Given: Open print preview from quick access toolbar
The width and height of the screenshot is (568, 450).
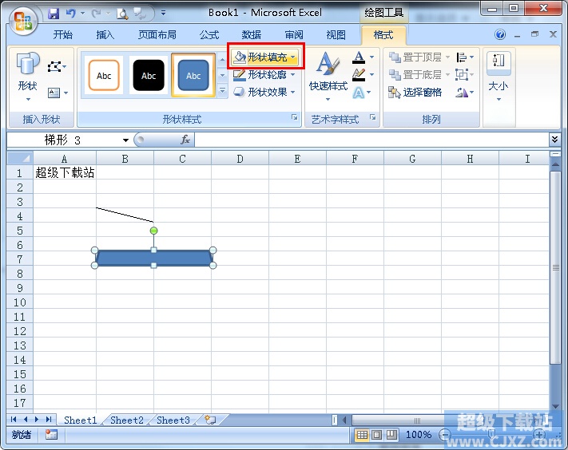Looking at the screenshot, I should pos(122,14).
